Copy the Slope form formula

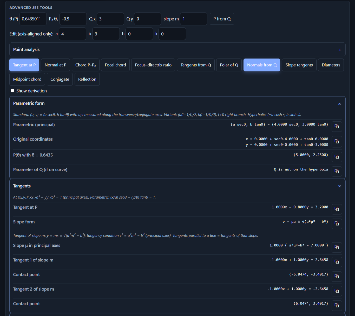(x=337, y=224)
